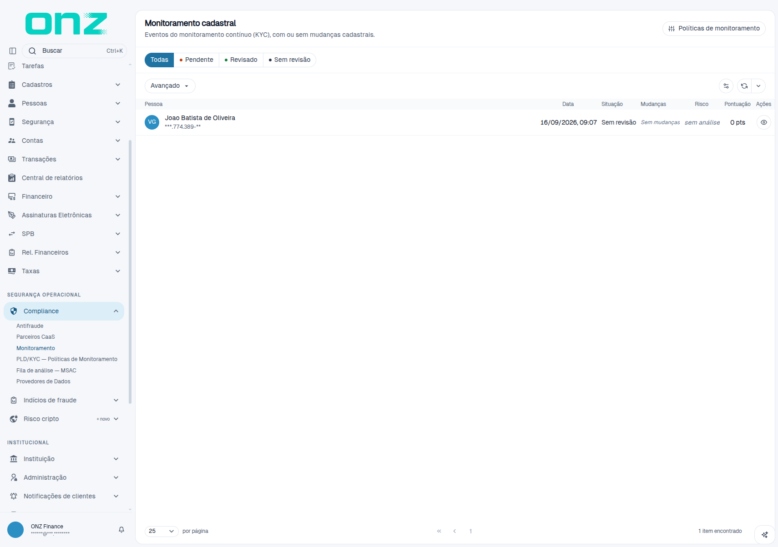The width and height of the screenshot is (778, 547).
Task: Open dropdown arrow beside refresh button
Action: (x=758, y=86)
